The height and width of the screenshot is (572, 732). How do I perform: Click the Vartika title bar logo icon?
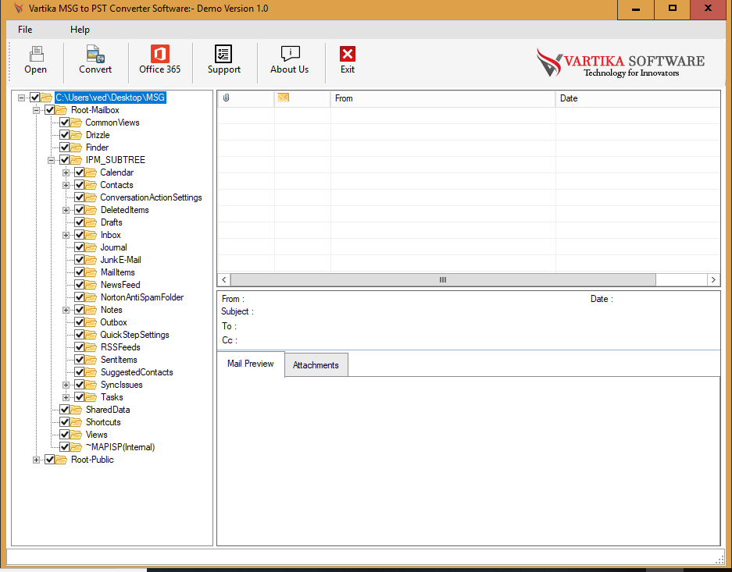19,9
